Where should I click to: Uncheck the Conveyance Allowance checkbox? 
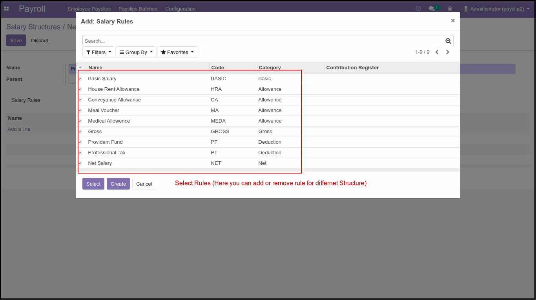[80, 100]
